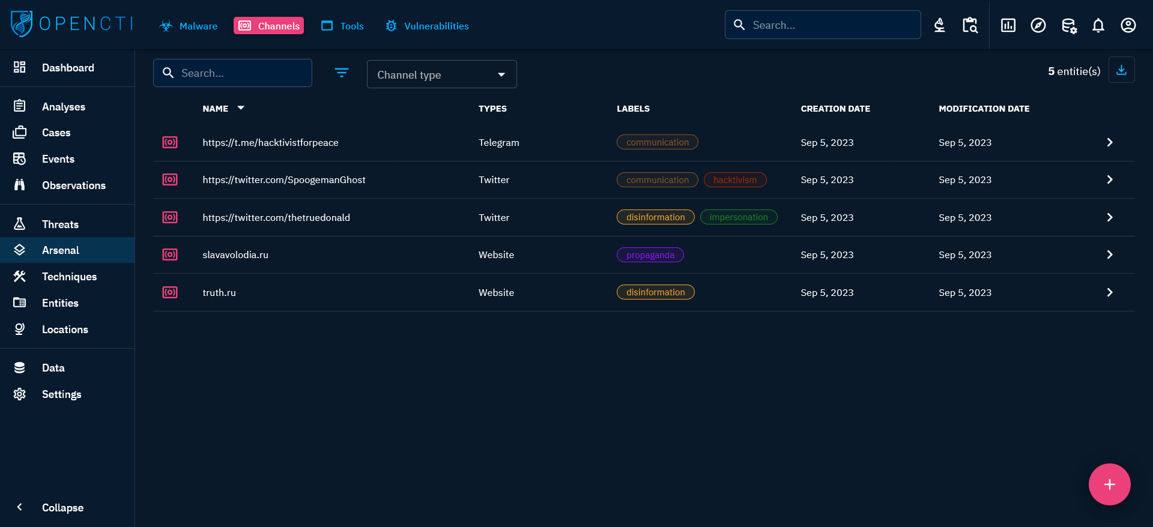Open Threats in the sidebar
1153x527 pixels.
(x=60, y=224)
